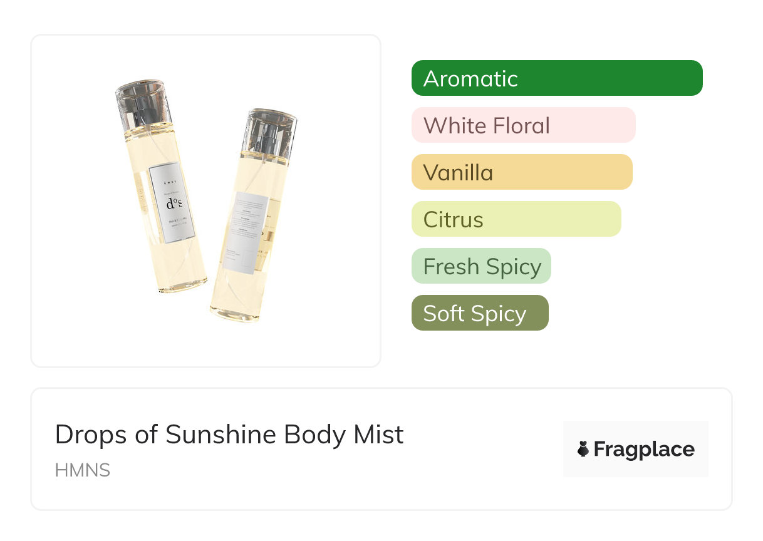Click the Fragplace wordmark text

[x=644, y=449]
